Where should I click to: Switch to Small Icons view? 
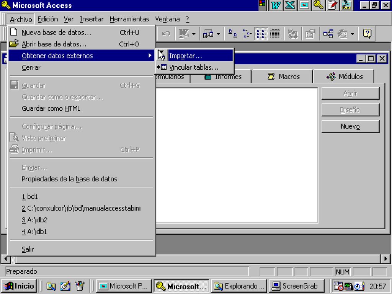247,34
